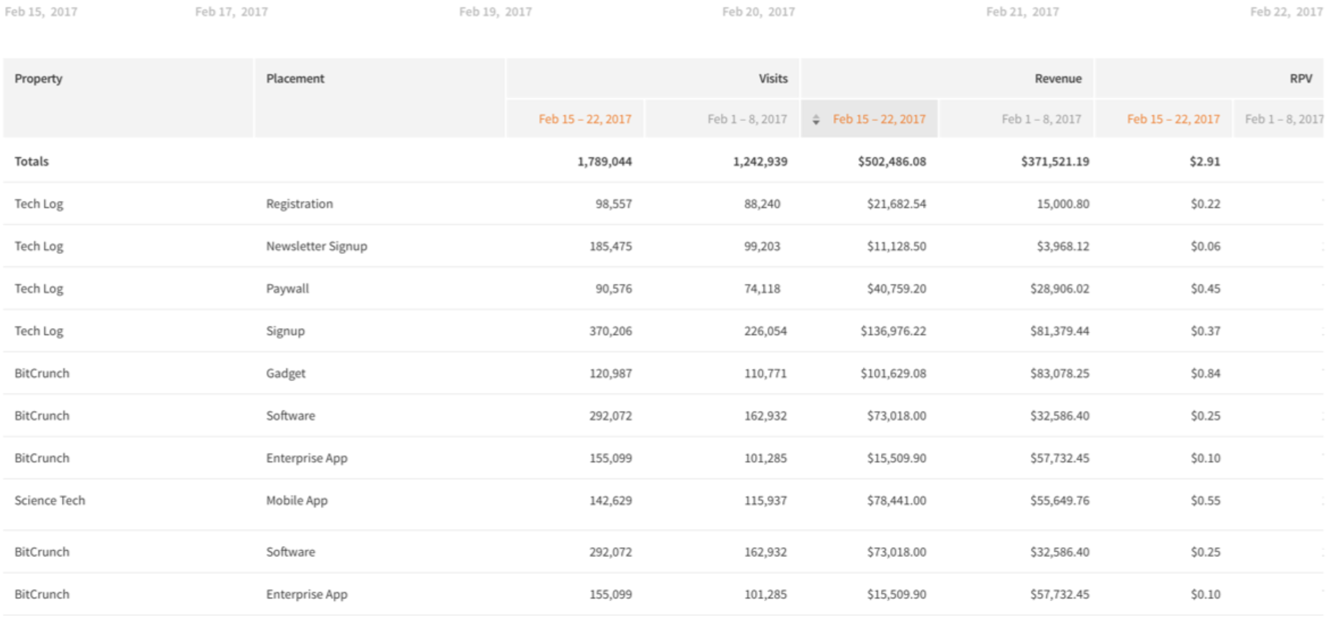Click Feb 21, 2017 axis date label
The width and height of the screenshot is (1335, 625).
[x=1022, y=12]
